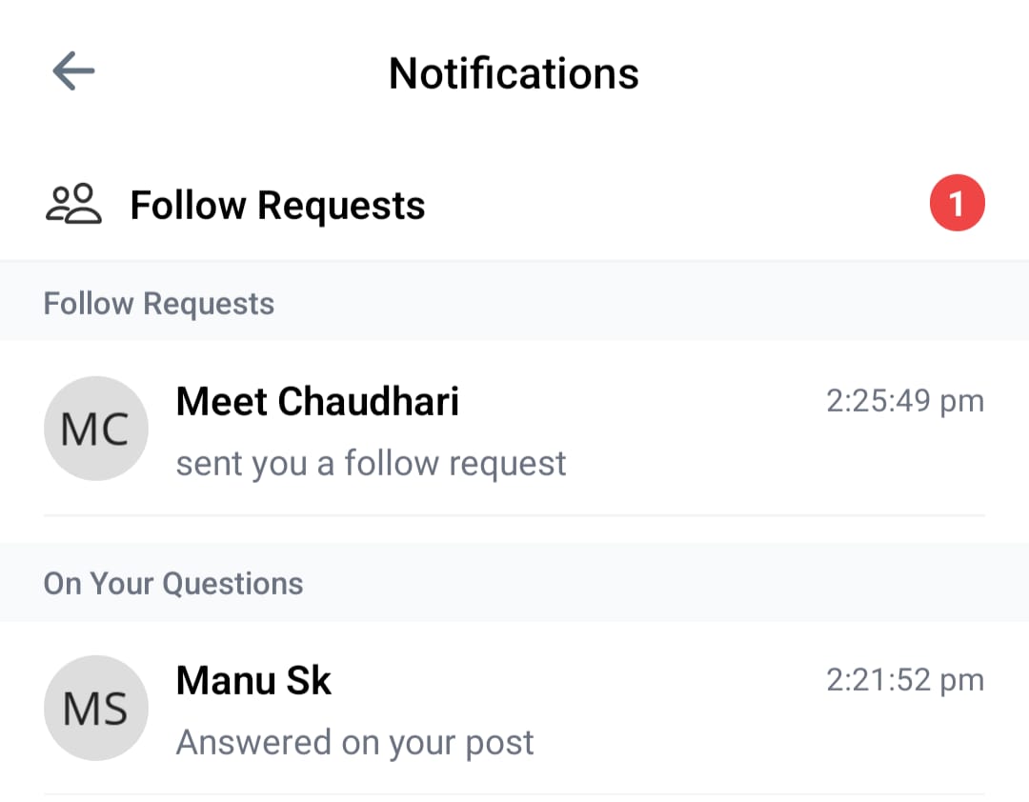Open Meet Chaudhari's avatar showing MC initials
Viewport: 1029px width, 802px height.
coord(96,428)
